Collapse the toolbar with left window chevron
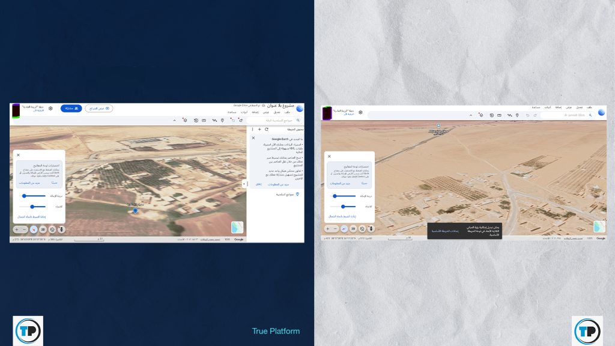The image size is (615, 346). point(175,120)
